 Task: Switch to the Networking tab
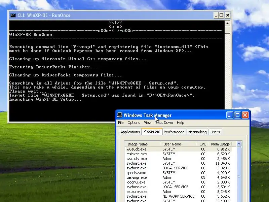pos(197,132)
